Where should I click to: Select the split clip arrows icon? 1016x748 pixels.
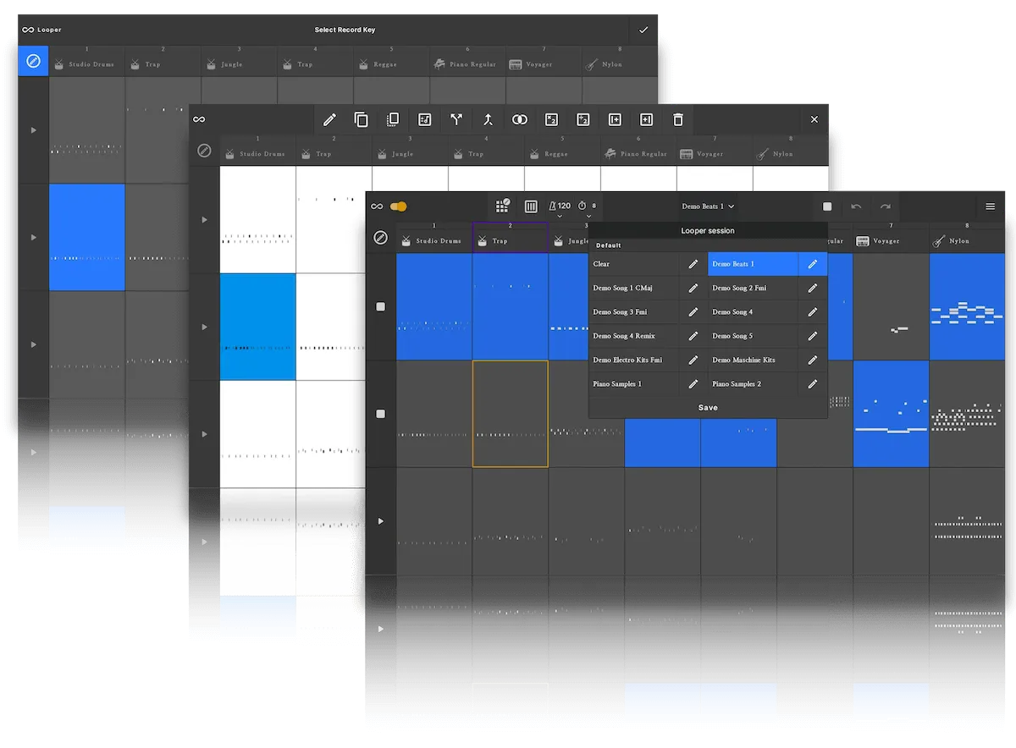pyautogui.click(x=456, y=120)
